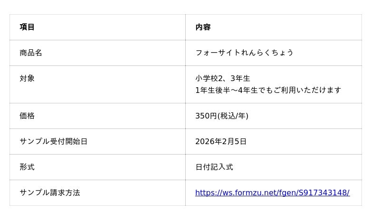
Task: Click the year 2026年 in date
Action: click(x=209, y=141)
